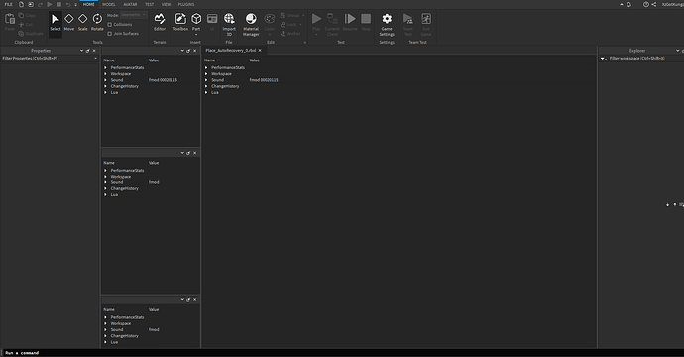
Task: Choose the Select tool
Action: pyautogui.click(x=56, y=22)
